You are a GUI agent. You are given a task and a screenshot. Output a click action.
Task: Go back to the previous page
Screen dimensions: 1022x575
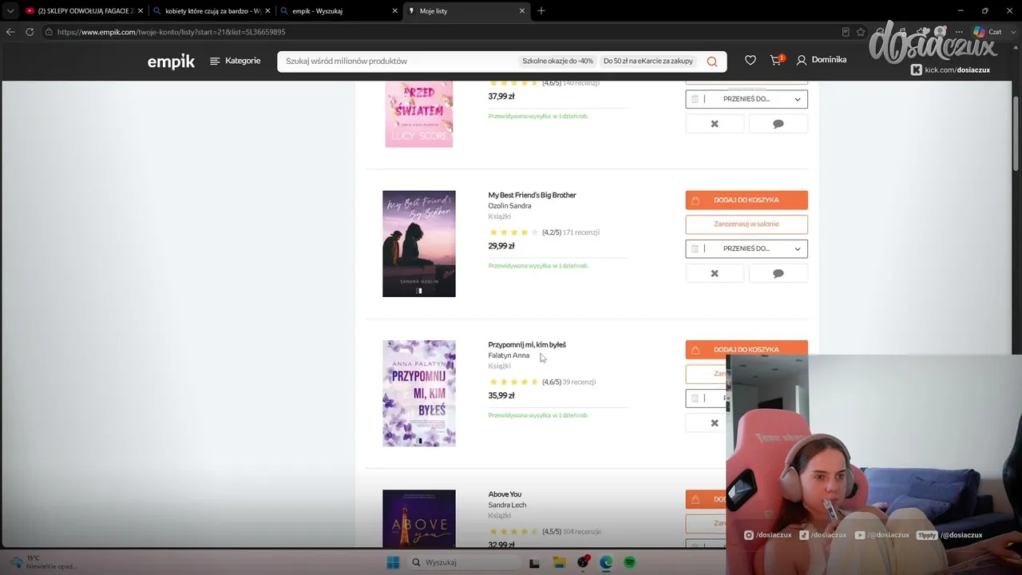10,32
